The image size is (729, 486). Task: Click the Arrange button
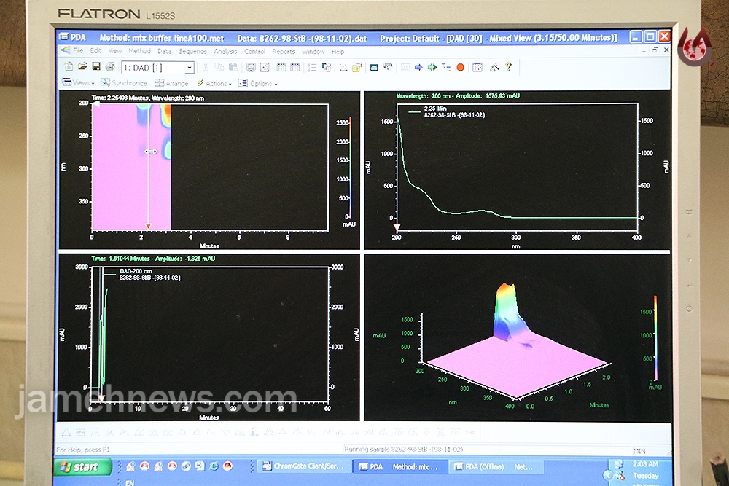[171, 83]
